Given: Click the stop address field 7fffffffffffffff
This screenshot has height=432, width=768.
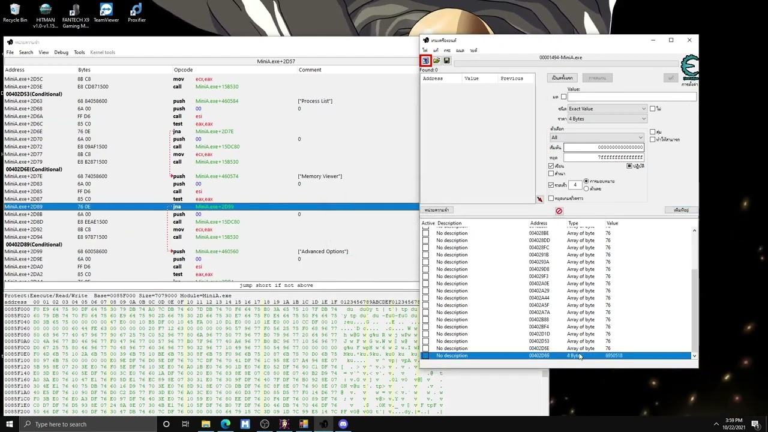Looking at the screenshot, I should (x=604, y=157).
